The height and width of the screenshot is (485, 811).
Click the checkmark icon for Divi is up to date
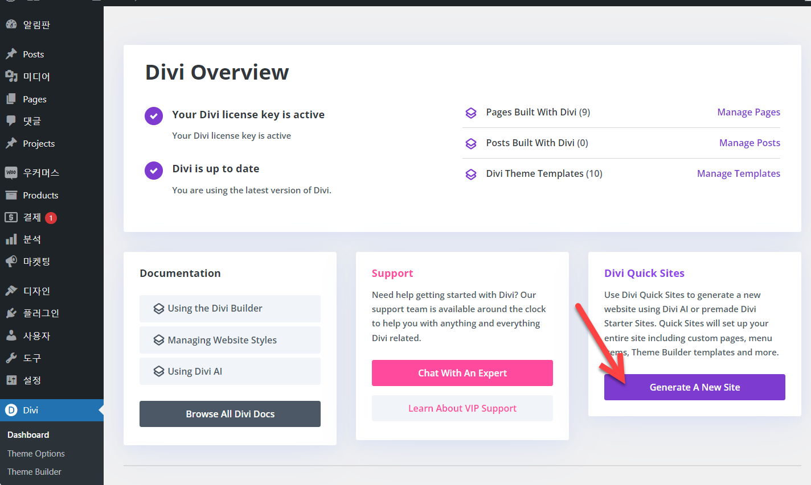point(154,170)
